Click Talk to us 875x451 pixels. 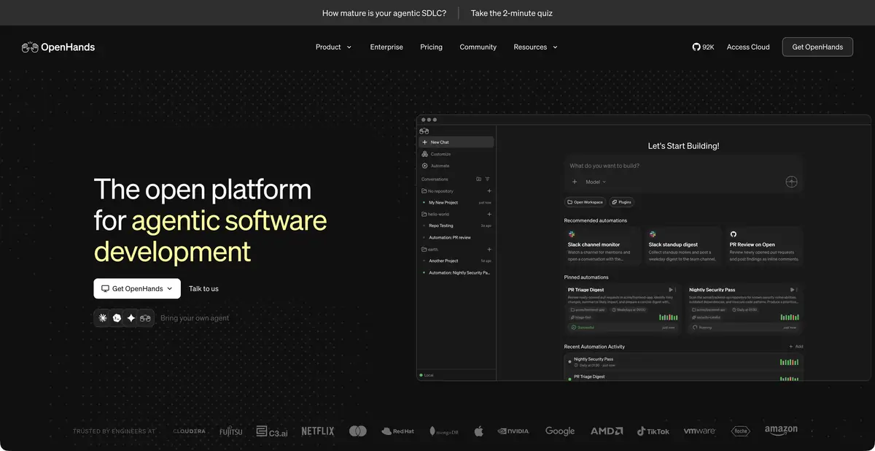[203, 288]
